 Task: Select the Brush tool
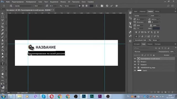tap(2, 37)
